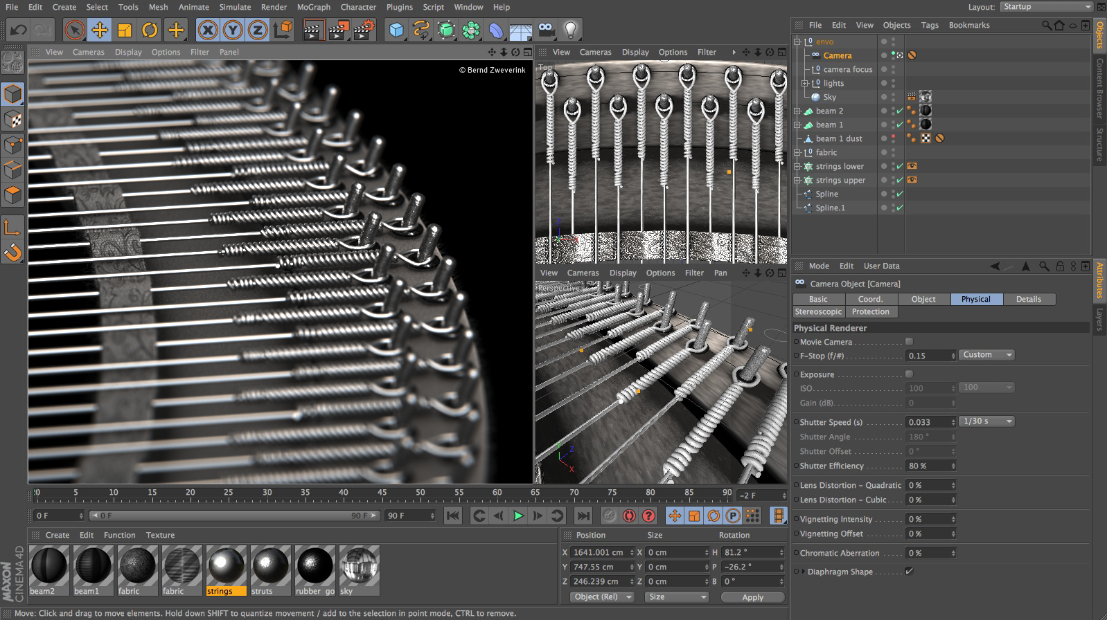Open the MoGraph menu
The width and height of the screenshot is (1107, 620).
(x=313, y=7)
